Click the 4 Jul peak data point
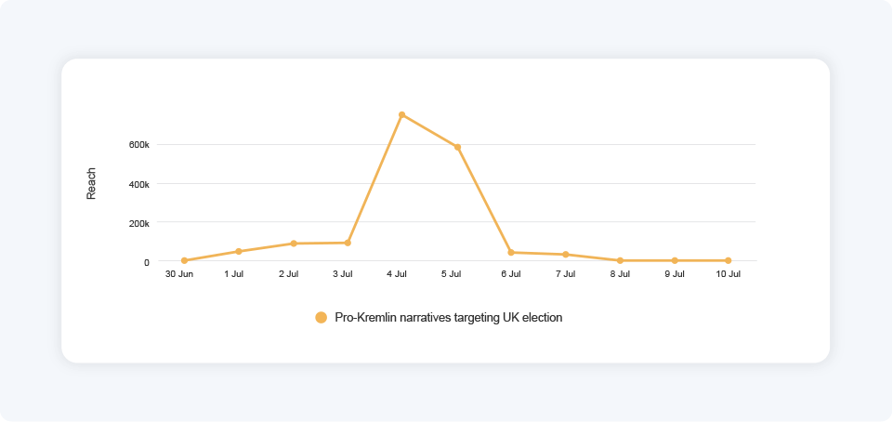893x422 pixels. point(401,114)
